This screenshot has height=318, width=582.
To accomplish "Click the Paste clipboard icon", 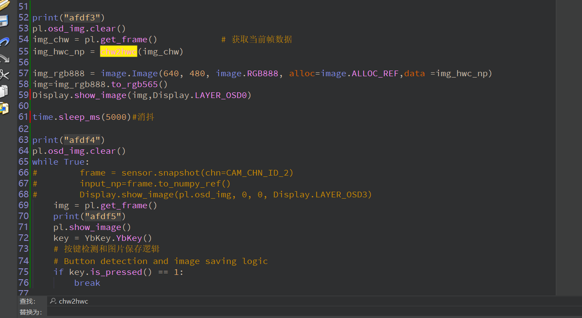I will click(4, 108).
